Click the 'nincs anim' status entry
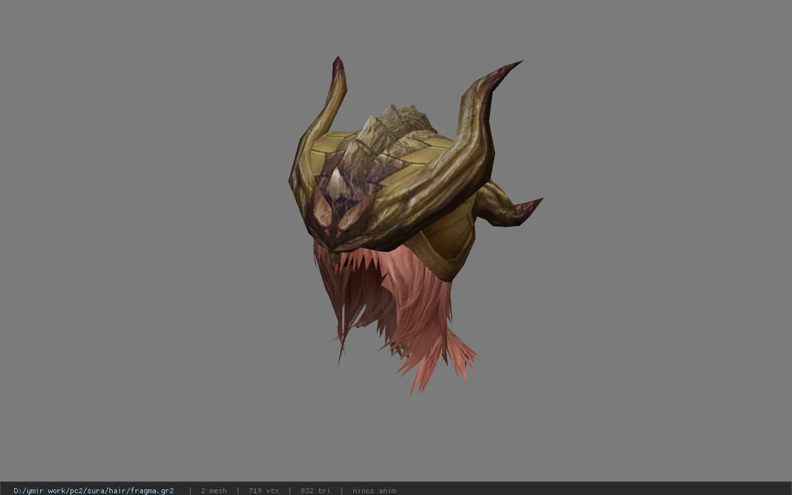 tap(374, 491)
